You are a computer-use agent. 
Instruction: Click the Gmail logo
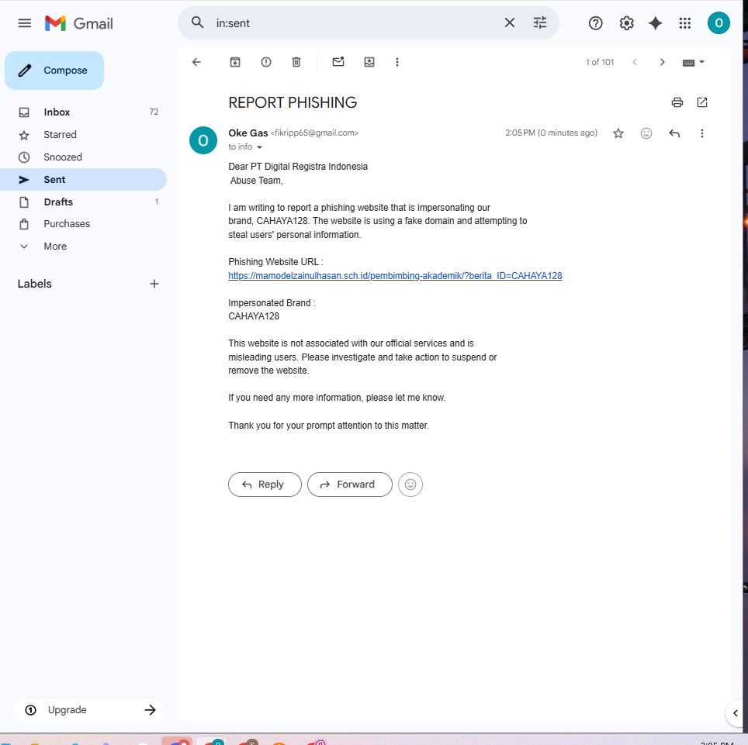[78, 23]
